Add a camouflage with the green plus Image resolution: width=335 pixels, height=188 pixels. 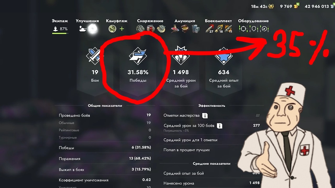122,29
